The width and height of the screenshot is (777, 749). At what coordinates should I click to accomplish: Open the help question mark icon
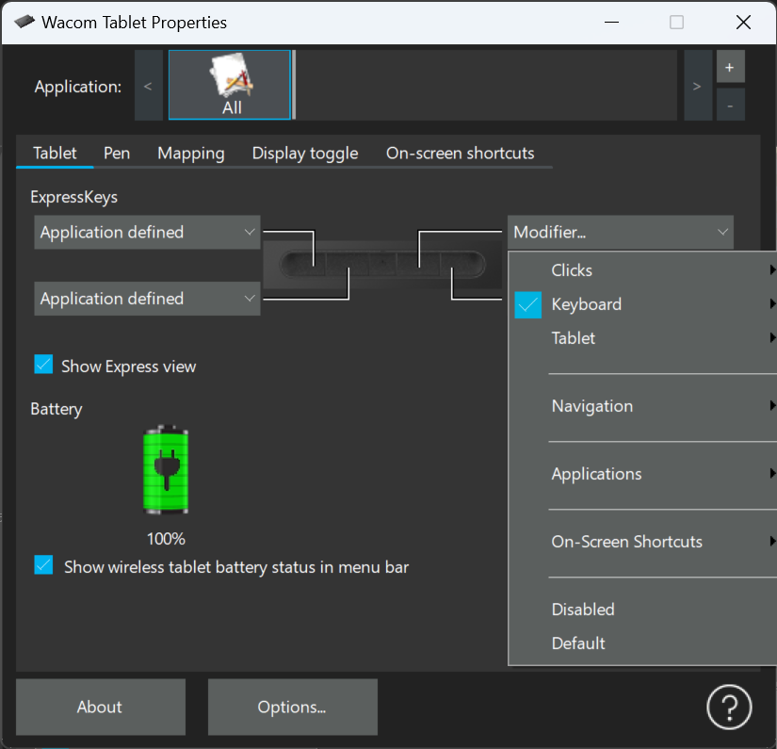click(728, 706)
